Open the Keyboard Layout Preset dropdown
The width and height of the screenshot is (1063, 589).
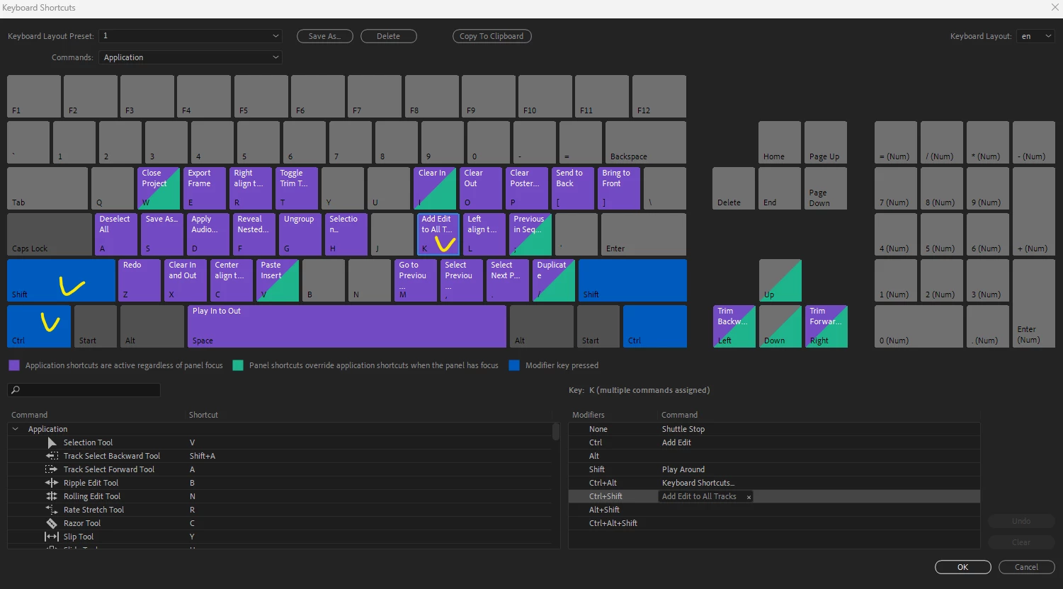point(191,36)
